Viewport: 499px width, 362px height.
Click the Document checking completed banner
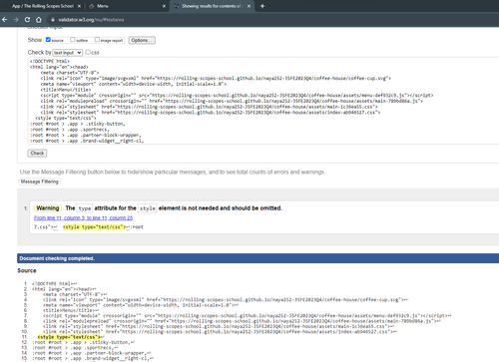[258, 258]
